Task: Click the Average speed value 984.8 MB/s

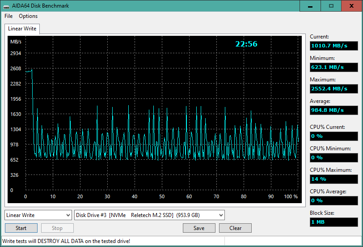Action: (x=334, y=110)
